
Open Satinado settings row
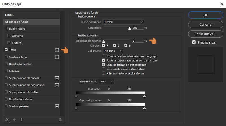[x=32, y=71]
